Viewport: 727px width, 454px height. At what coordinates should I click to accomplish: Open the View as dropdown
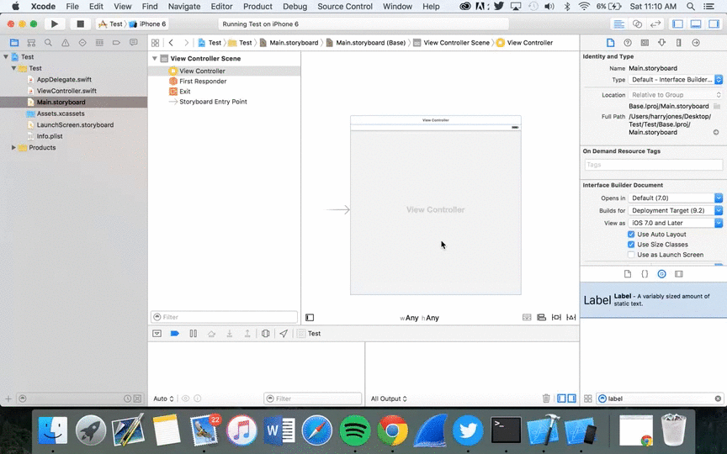[x=676, y=223]
